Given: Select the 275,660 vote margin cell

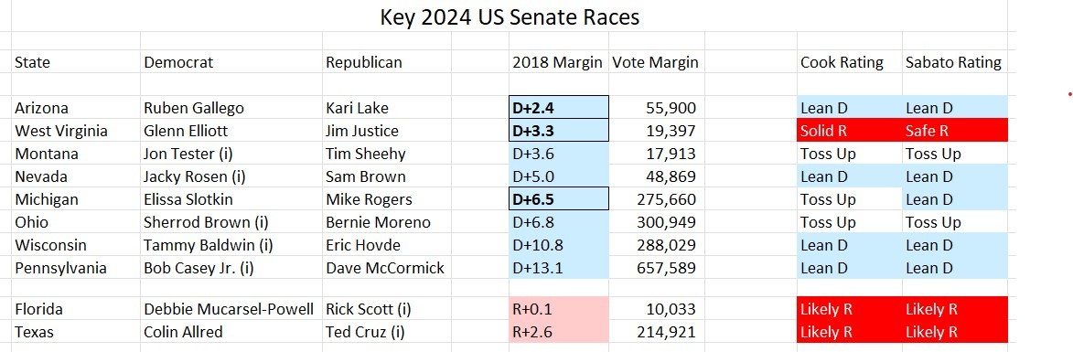Looking at the screenshot, I should tap(656, 199).
